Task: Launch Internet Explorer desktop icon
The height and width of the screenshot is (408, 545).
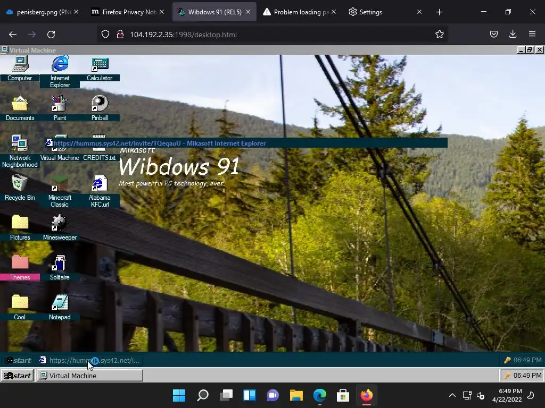Action: pyautogui.click(x=60, y=72)
